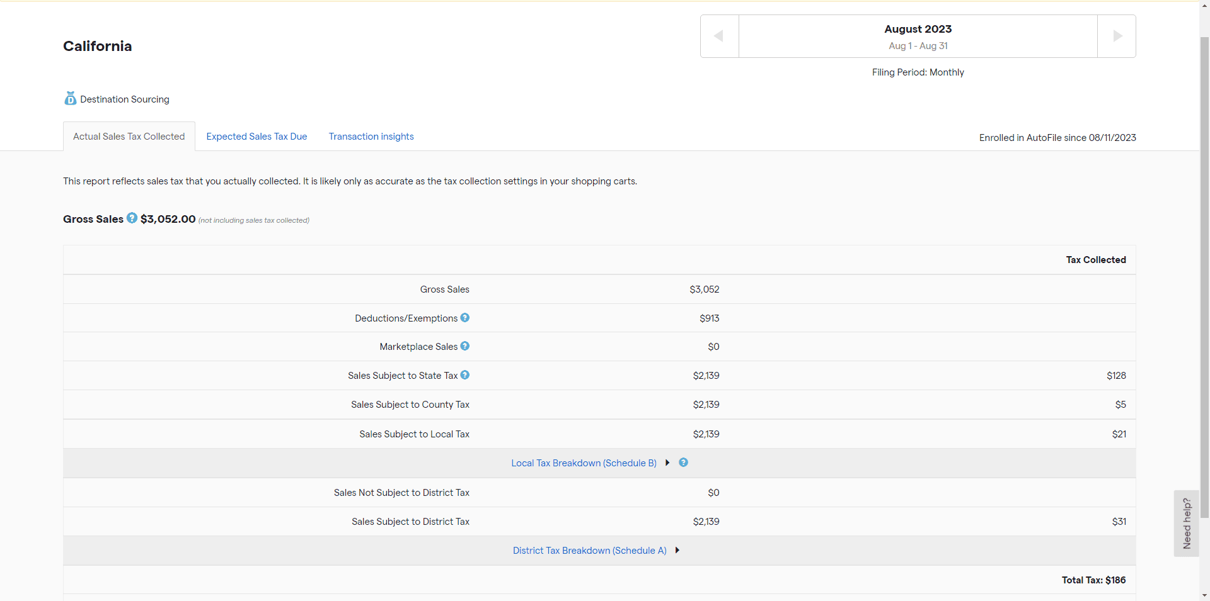Open District Tax Breakdown (Schedule A) link

click(590, 551)
